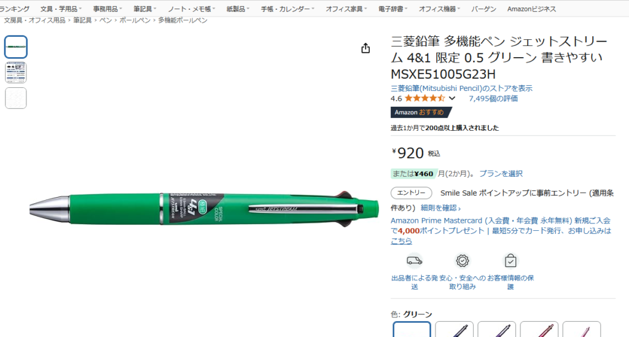The image size is (629, 337).
Task: Click the share icon above the pen image
Action: (x=365, y=48)
